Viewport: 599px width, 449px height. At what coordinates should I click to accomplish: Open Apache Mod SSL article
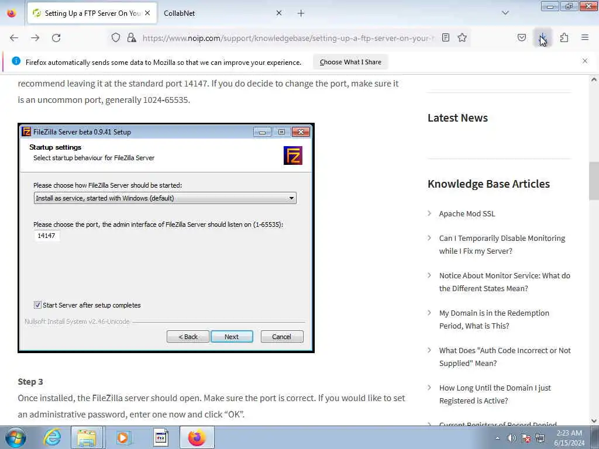(467, 214)
